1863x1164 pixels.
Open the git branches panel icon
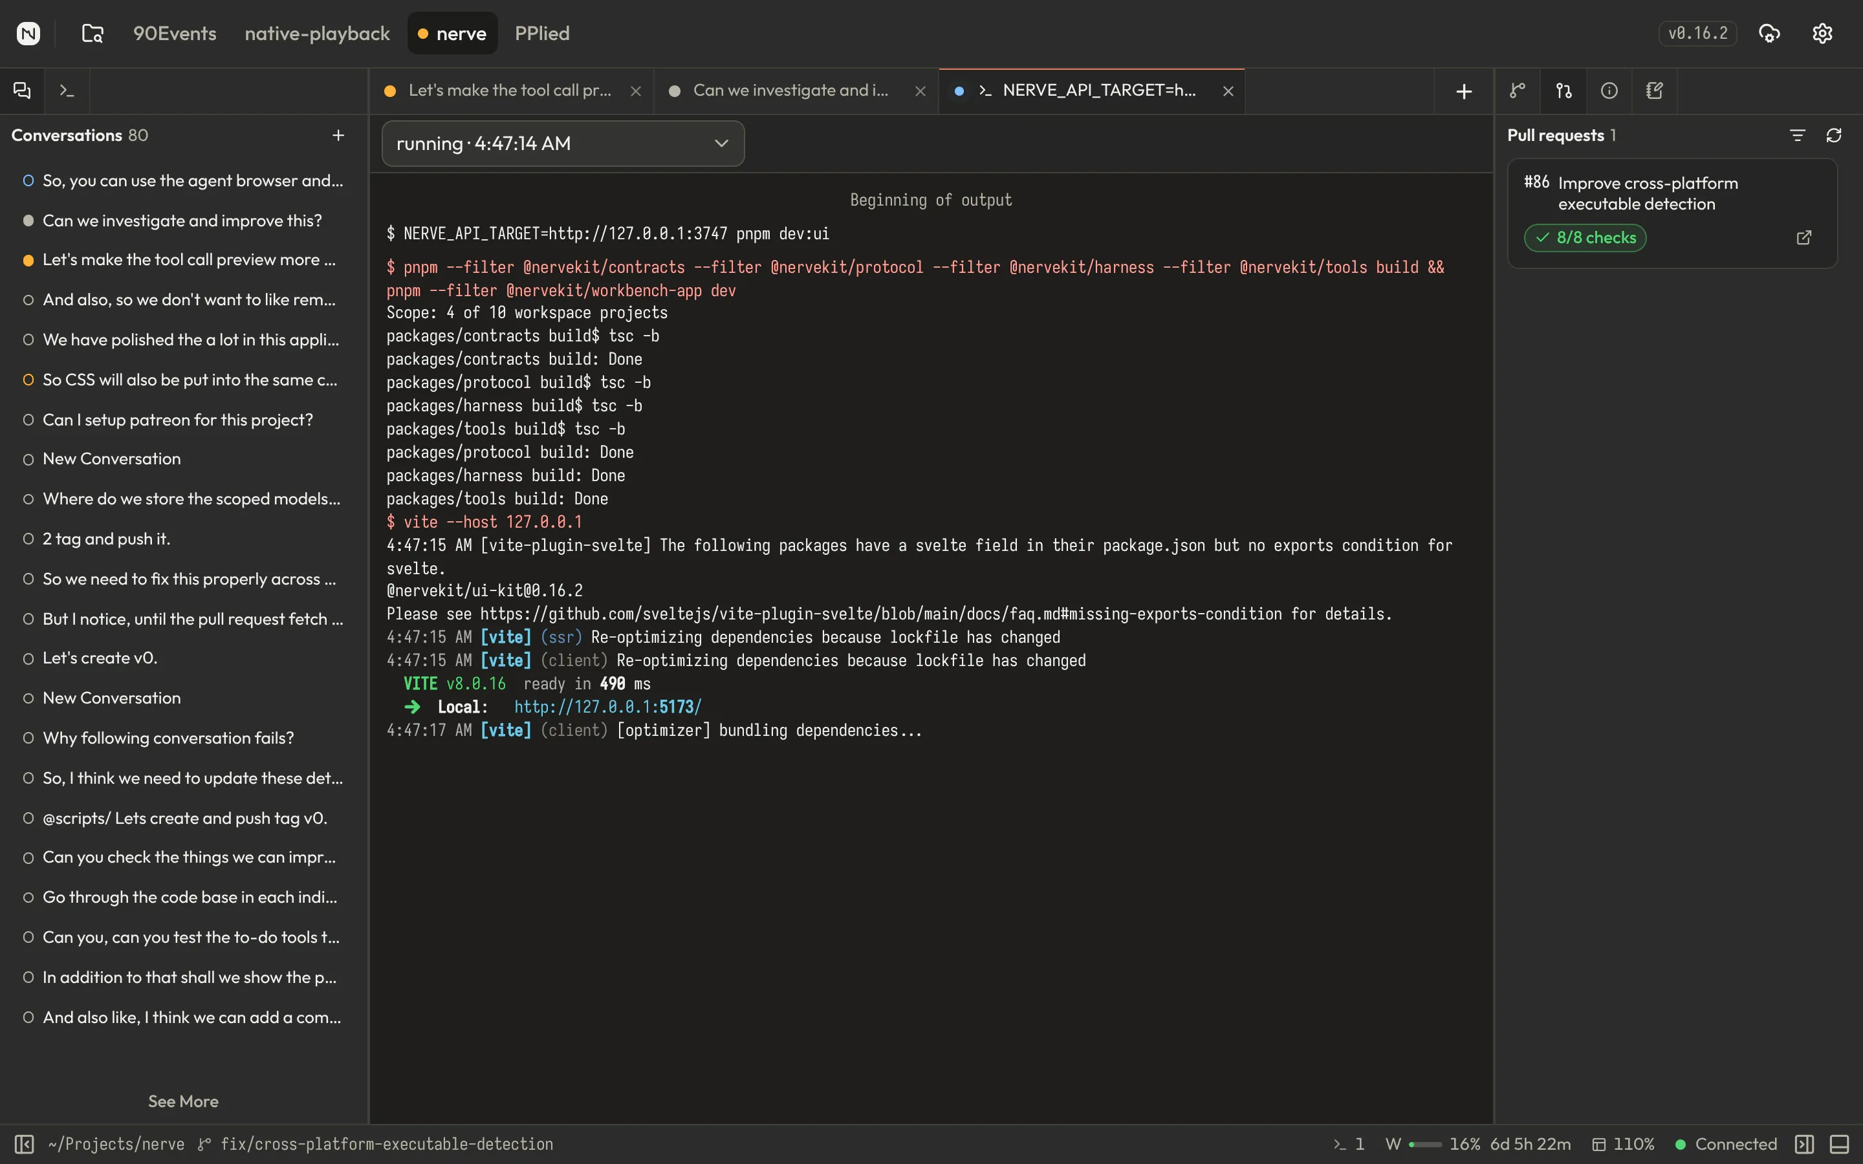(x=1518, y=91)
